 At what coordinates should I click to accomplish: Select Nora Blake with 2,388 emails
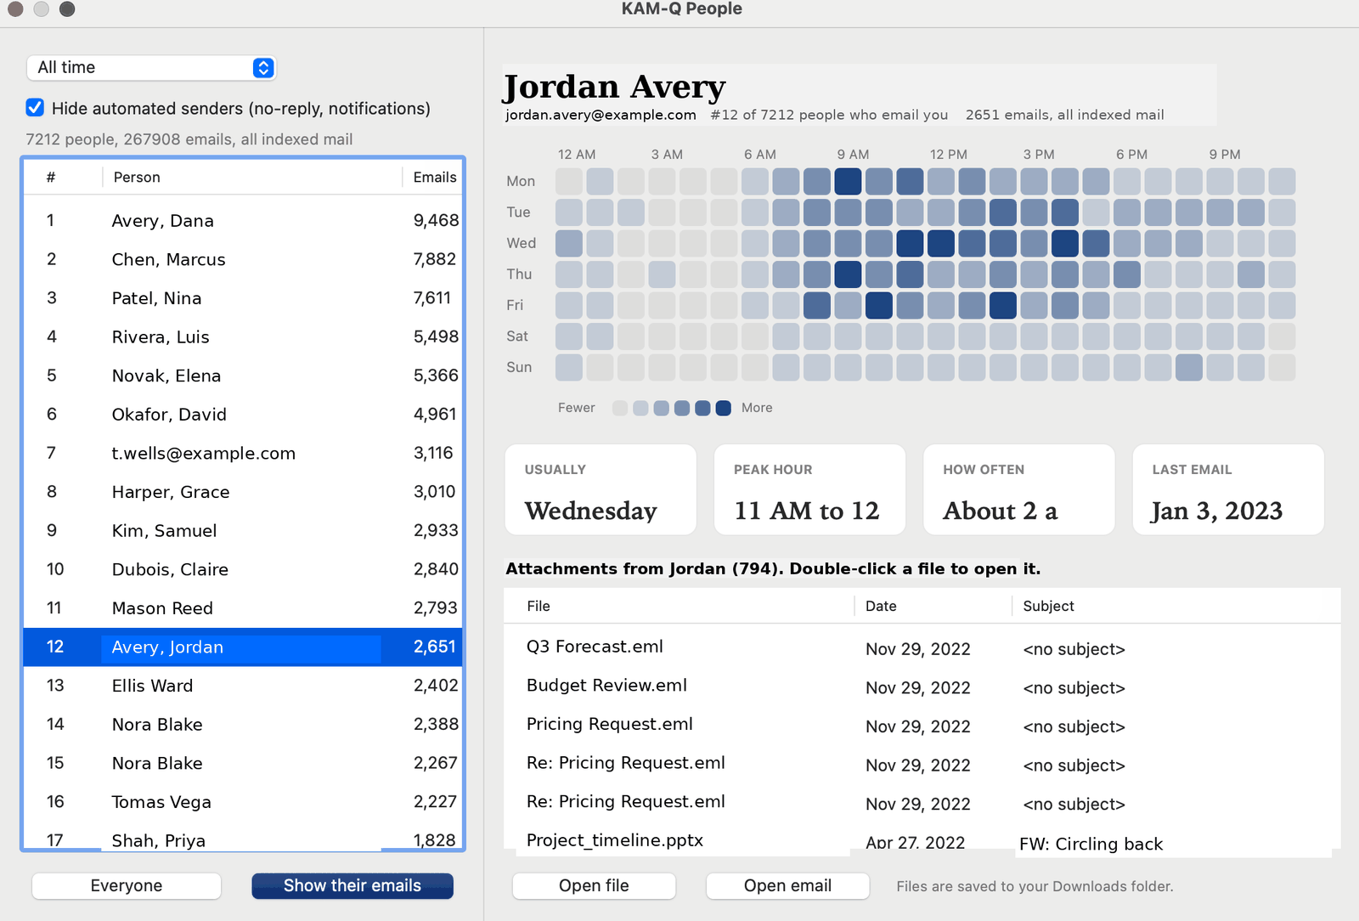(243, 724)
